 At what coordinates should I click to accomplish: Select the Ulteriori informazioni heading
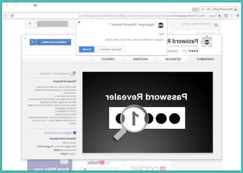coord(63,138)
